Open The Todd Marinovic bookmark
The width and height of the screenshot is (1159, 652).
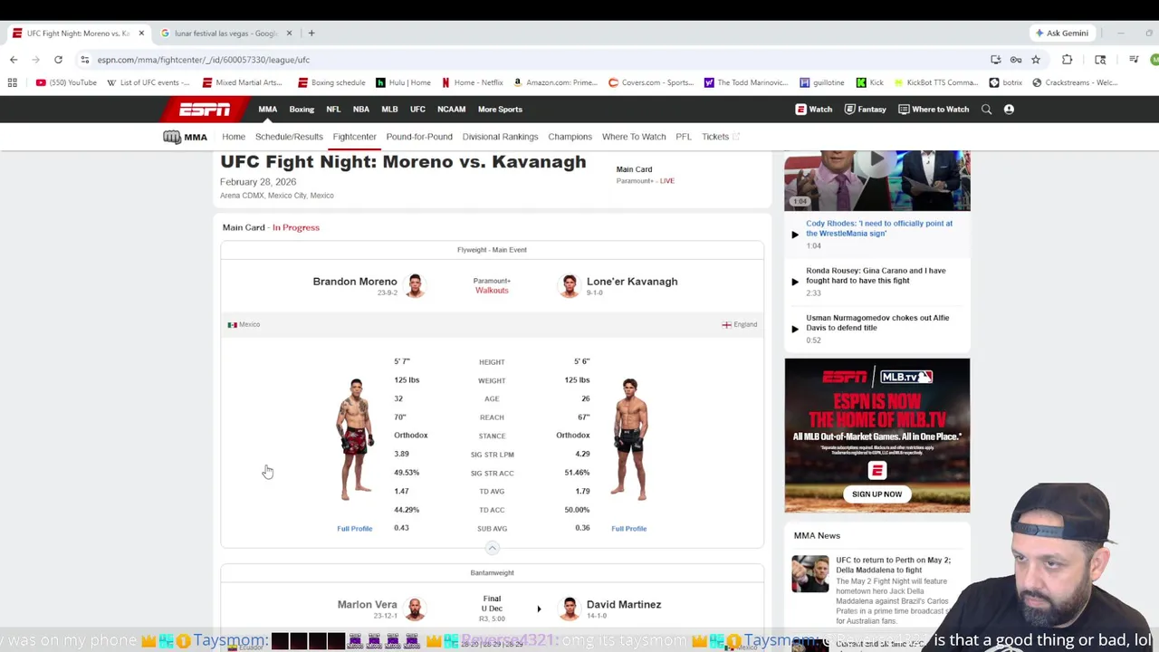click(747, 82)
